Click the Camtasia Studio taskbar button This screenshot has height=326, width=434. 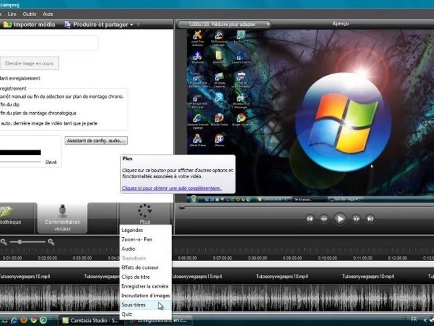click(x=91, y=321)
